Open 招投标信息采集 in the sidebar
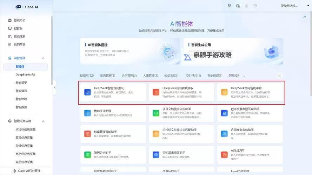 click(x=26, y=129)
